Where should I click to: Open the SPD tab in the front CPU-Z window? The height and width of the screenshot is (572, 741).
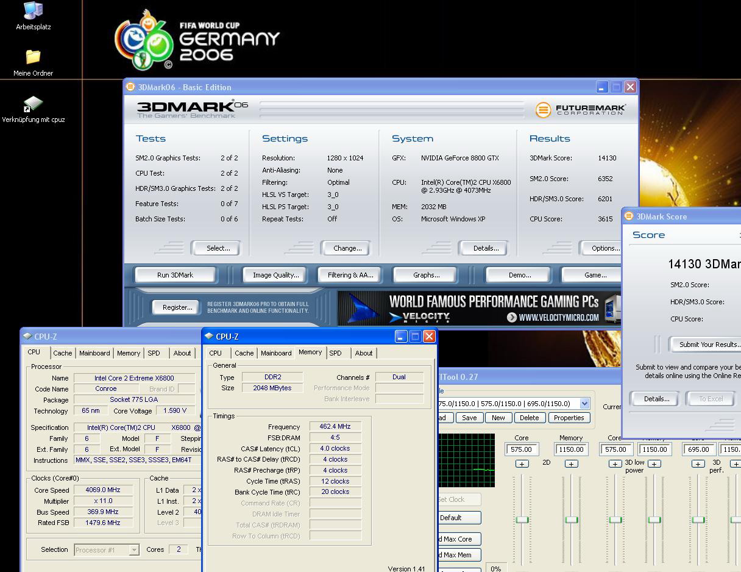335,353
